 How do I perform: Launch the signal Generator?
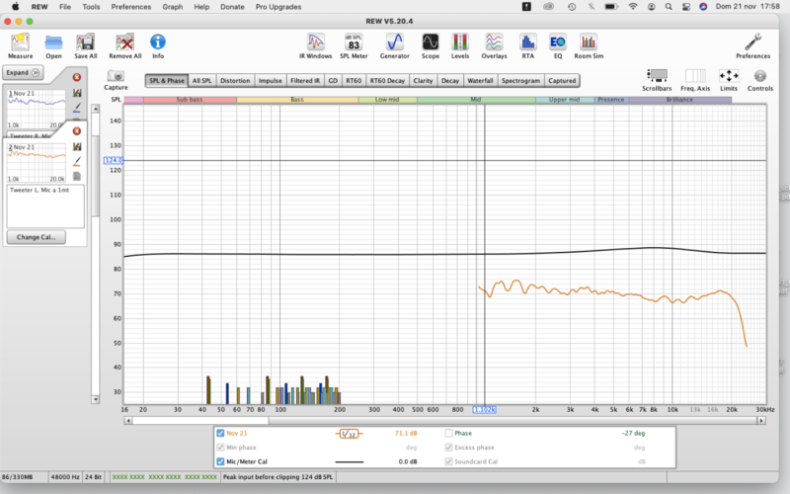[394, 42]
